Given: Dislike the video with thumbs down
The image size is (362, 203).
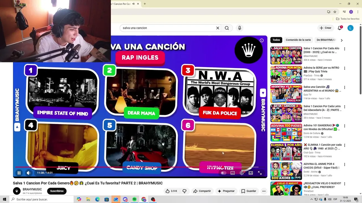Looking at the screenshot, I should tap(184, 191).
